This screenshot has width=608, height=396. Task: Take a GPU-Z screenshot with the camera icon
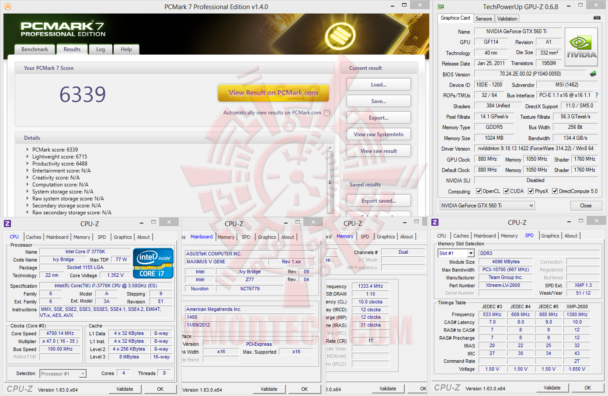[597, 18]
